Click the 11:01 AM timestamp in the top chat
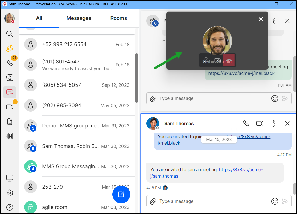The height and width of the screenshot is (214, 297). click(283, 85)
